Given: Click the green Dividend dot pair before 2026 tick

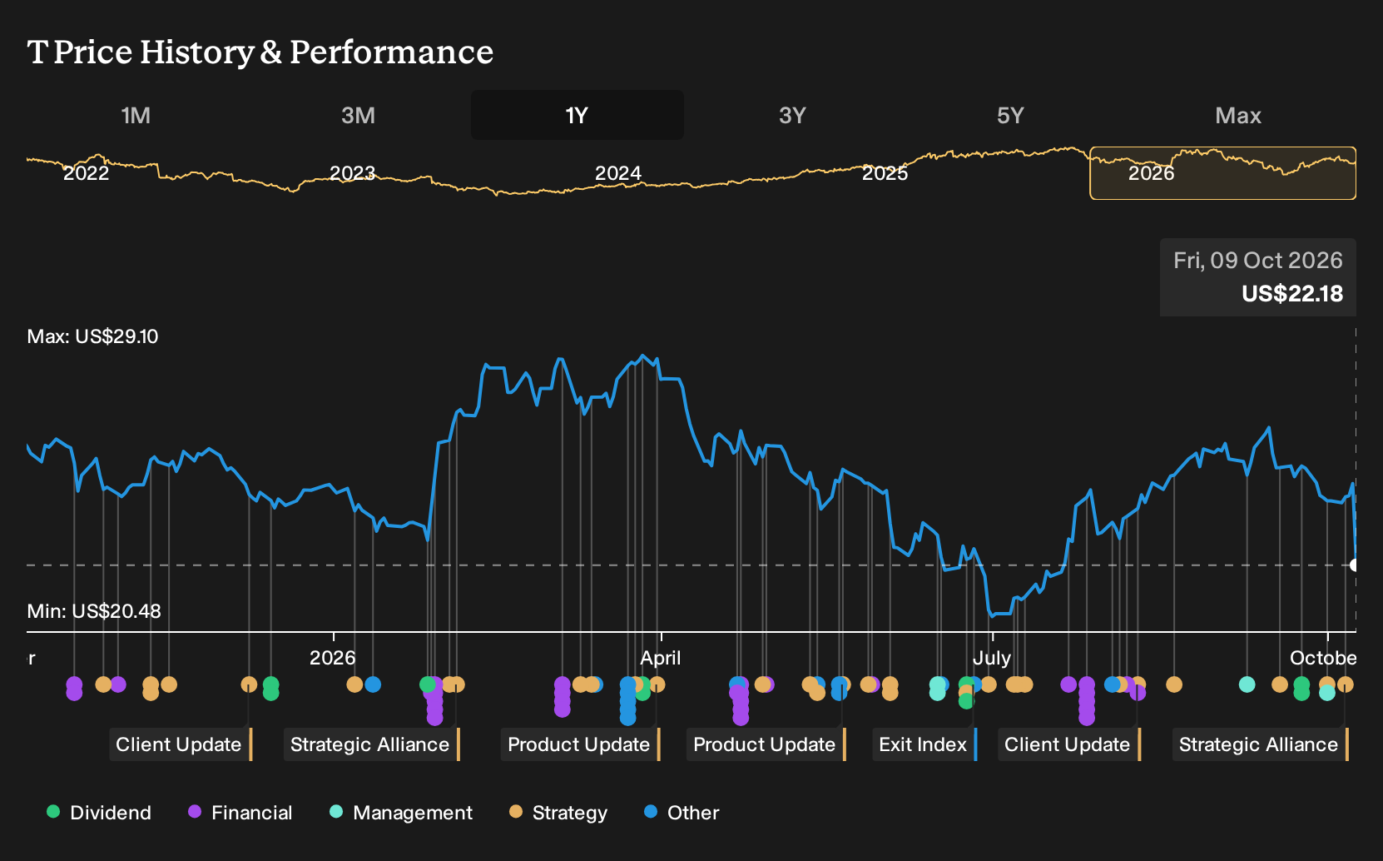Looking at the screenshot, I should [x=270, y=689].
